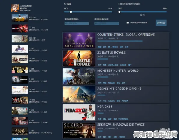
Task: Select the Tomb Raider thumbnail in sidebar
Action: 20,80
